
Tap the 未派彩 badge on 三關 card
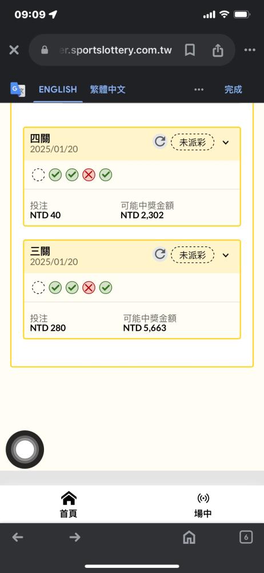[x=193, y=255]
